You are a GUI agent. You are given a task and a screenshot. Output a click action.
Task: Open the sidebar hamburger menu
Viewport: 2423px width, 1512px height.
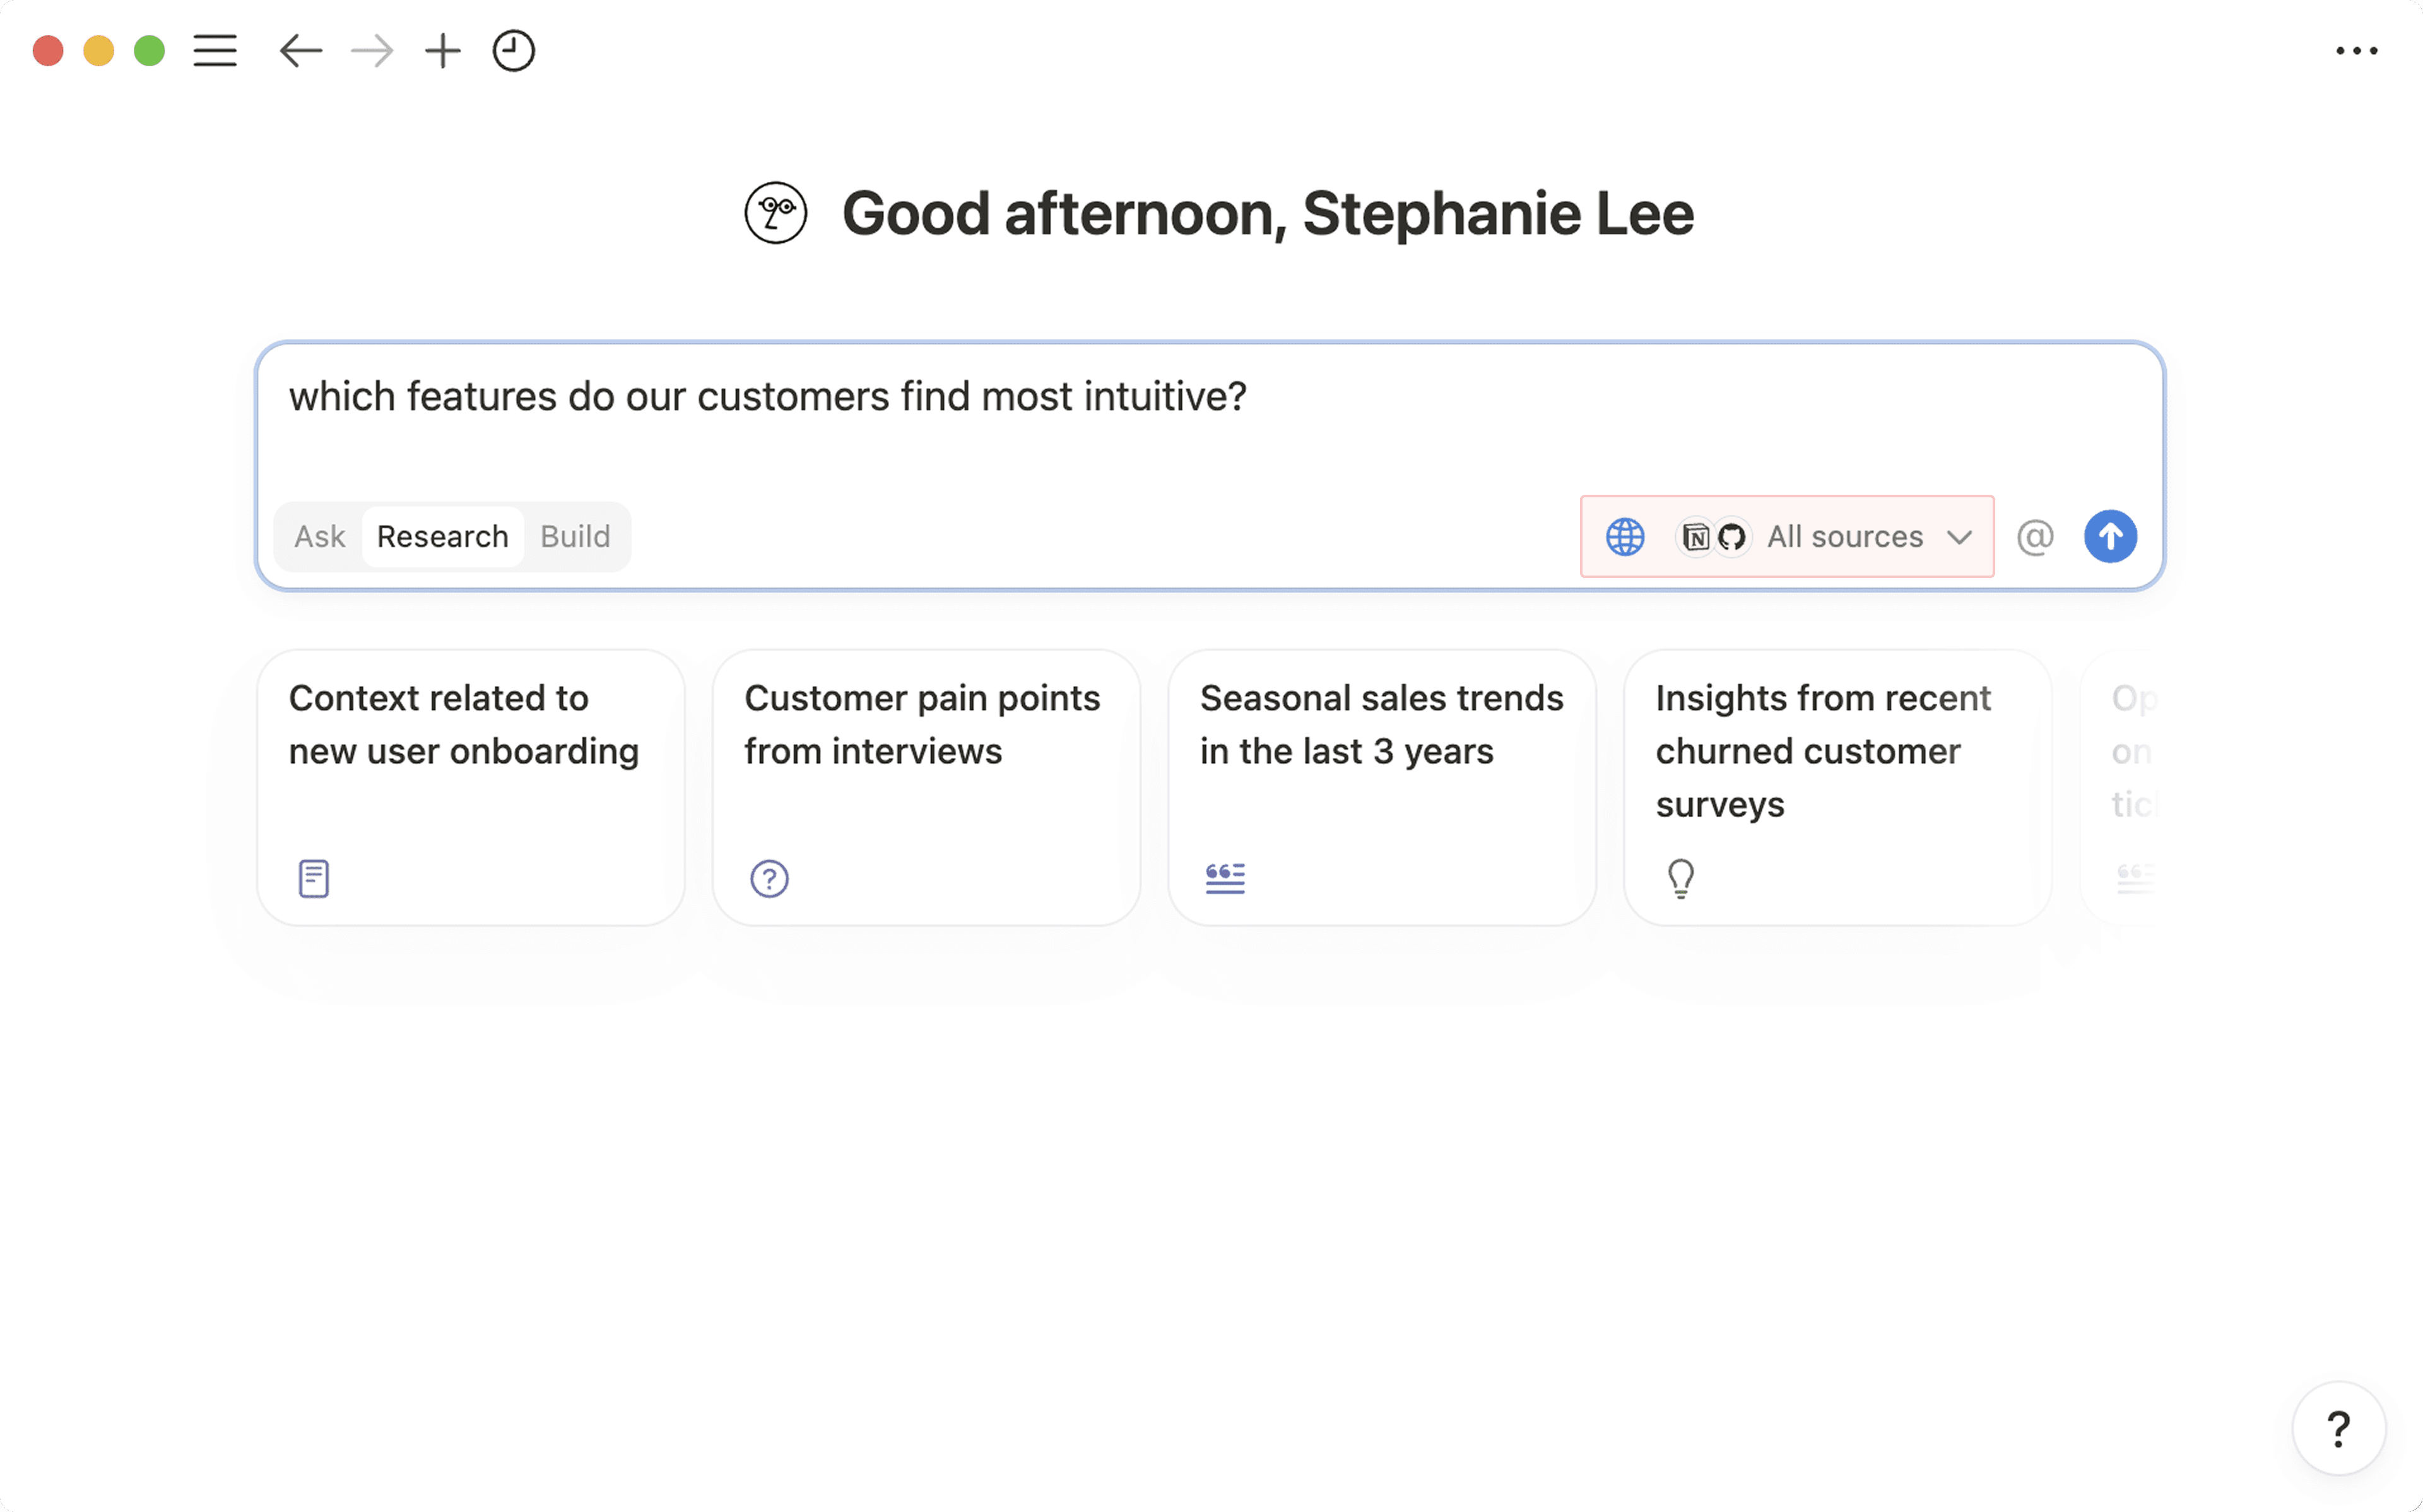click(215, 50)
